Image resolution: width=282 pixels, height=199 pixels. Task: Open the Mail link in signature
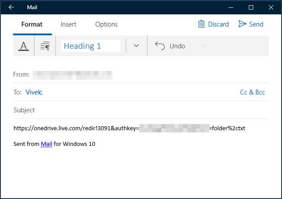[x=46, y=144]
